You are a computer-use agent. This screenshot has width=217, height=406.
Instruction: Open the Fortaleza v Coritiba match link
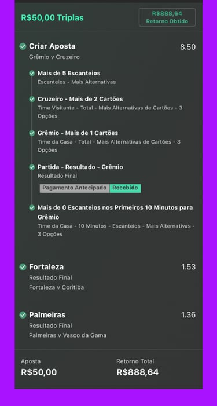point(56,287)
